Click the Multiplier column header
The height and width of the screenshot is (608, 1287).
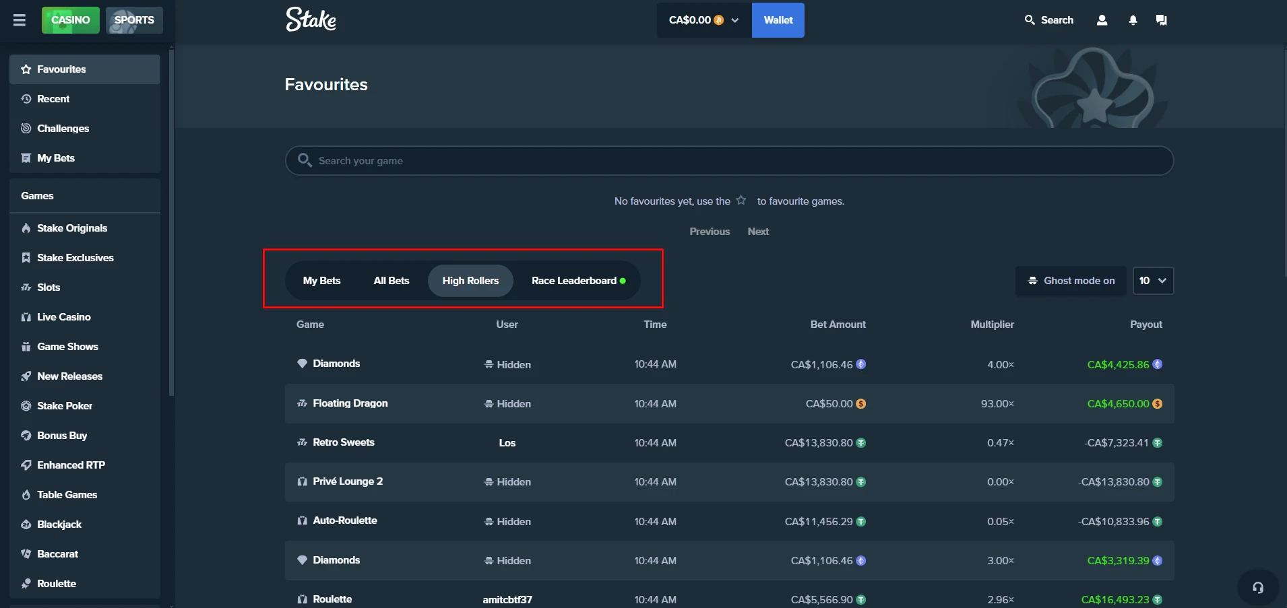click(x=992, y=325)
